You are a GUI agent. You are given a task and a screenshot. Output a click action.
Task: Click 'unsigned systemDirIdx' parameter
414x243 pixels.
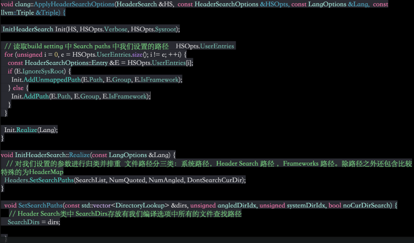(x=292, y=205)
